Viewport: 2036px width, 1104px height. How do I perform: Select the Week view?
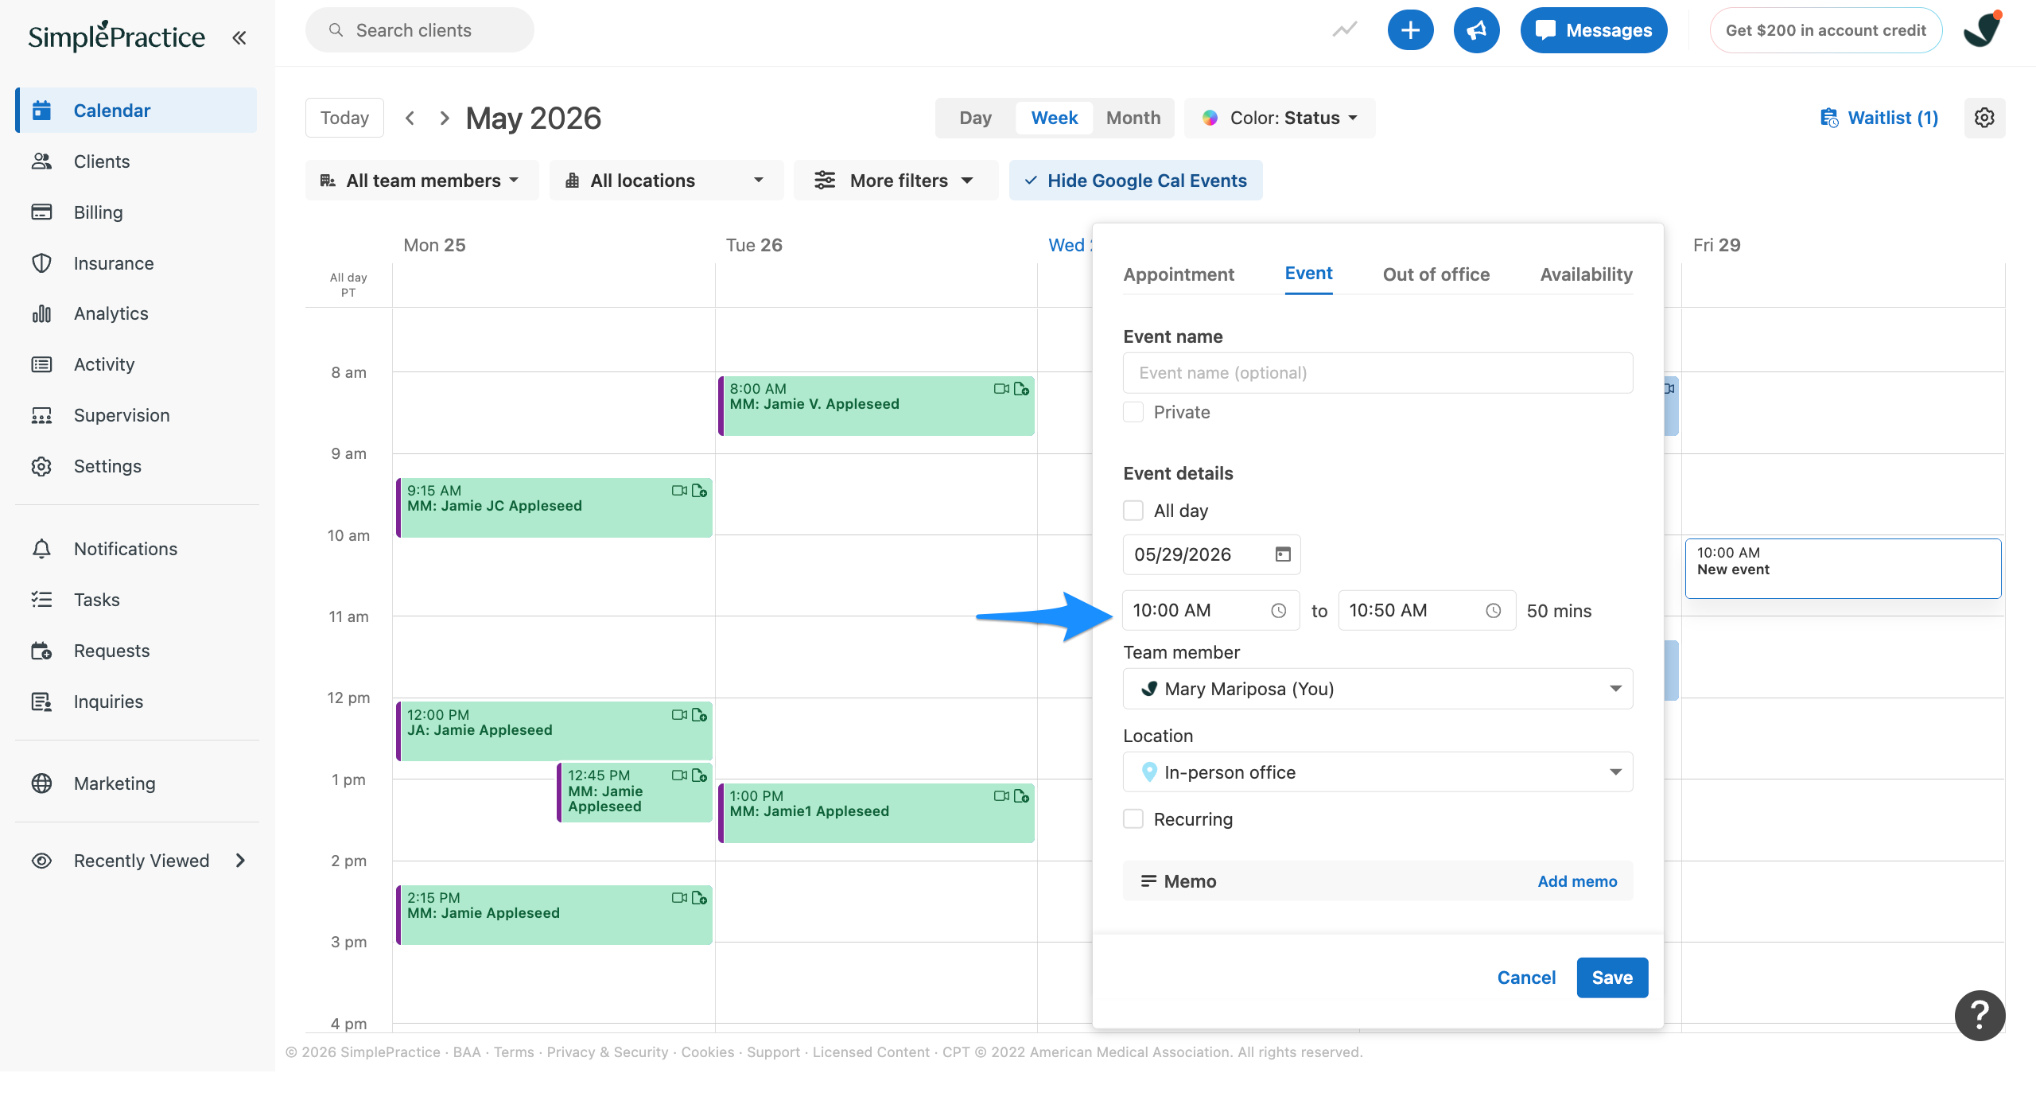pyautogui.click(x=1054, y=118)
